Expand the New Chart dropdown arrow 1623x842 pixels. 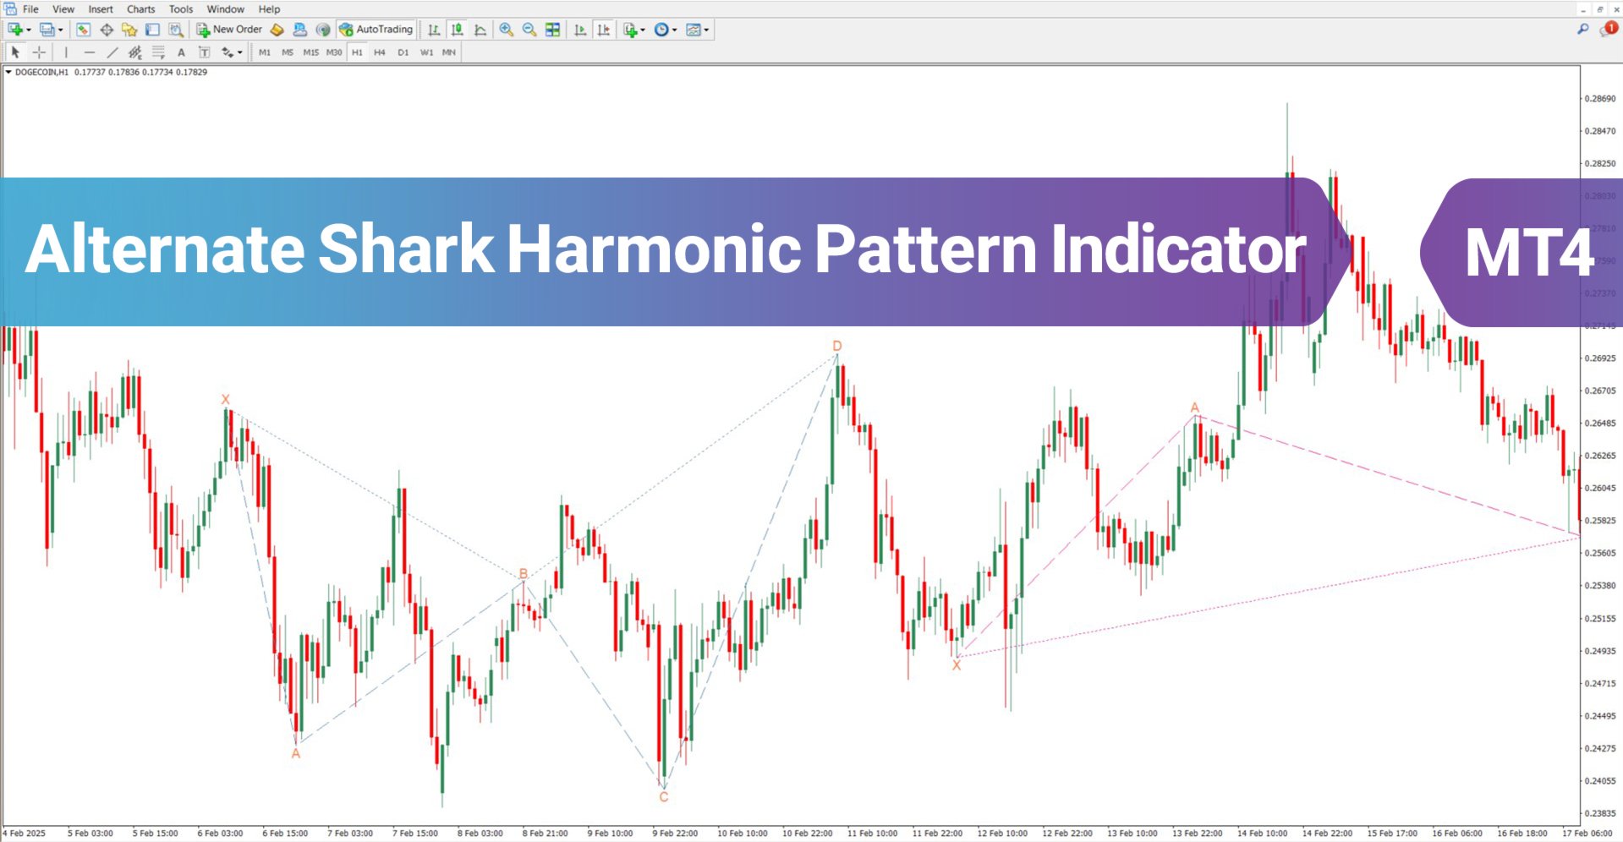point(29,30)
